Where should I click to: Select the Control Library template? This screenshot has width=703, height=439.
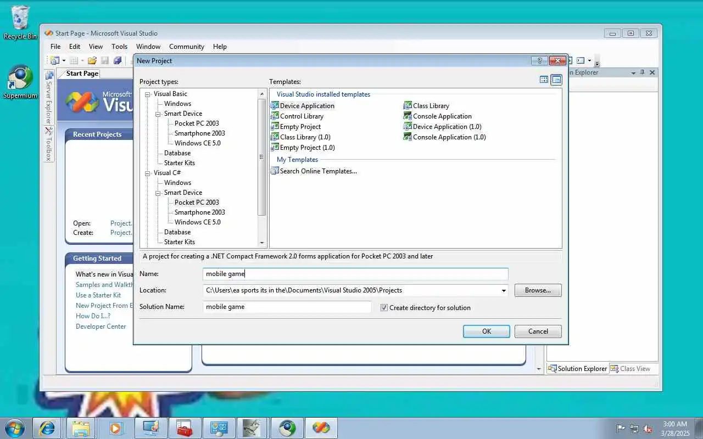pyautogui.click(x=297, y=116)
